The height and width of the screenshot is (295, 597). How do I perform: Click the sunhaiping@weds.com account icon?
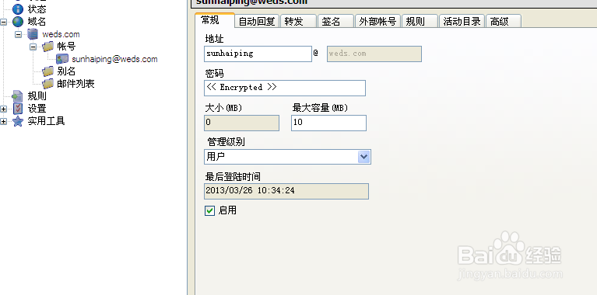(x=62, y=59)
